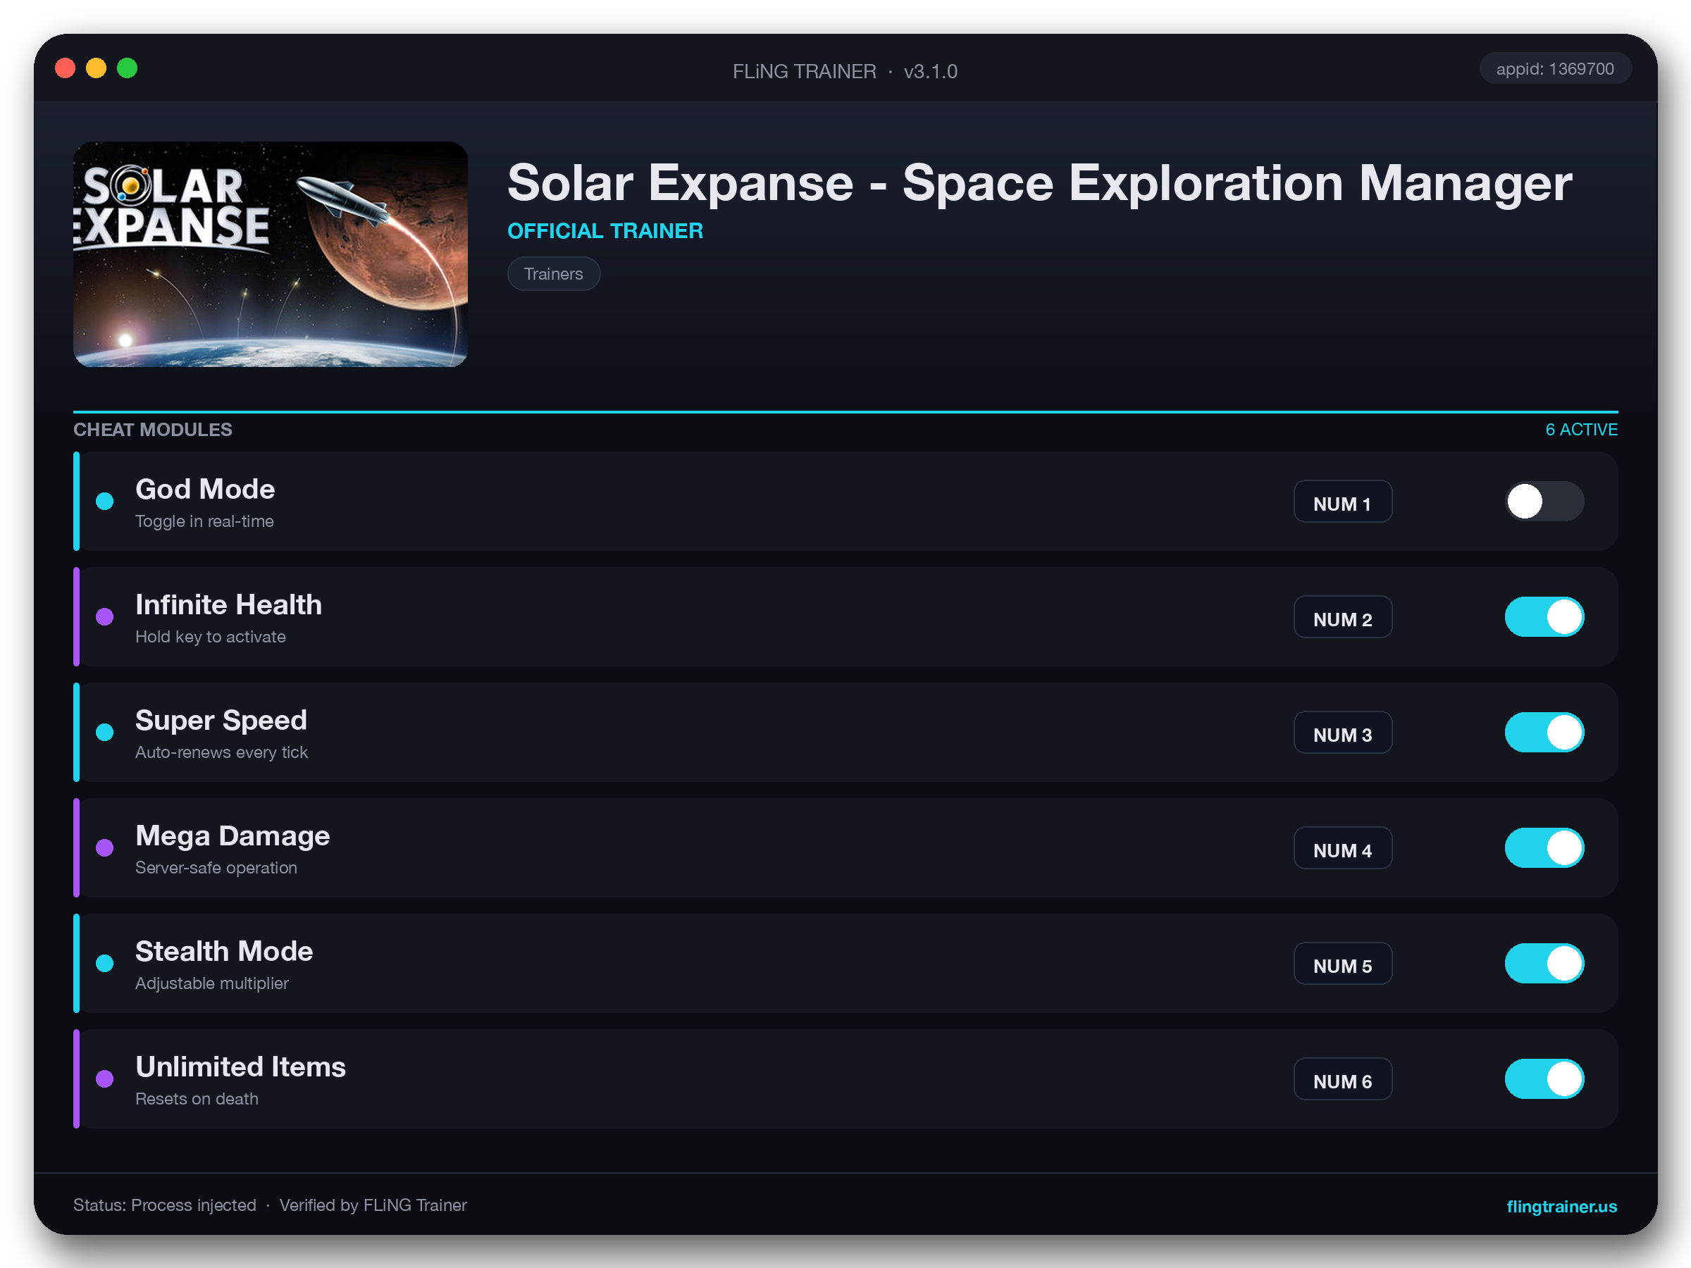Viewport: 1691px width, 1268px height.
Task: Click the 'Server-safe operation' description
Action: (216, 867)
